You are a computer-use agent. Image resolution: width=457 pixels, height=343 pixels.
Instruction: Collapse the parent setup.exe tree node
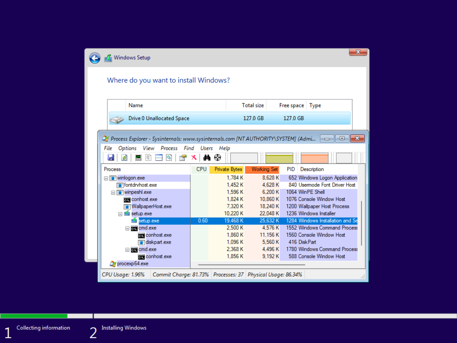120,214
